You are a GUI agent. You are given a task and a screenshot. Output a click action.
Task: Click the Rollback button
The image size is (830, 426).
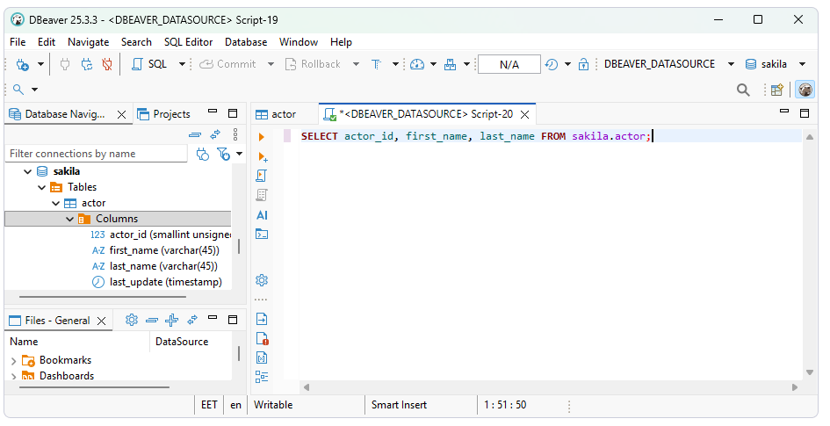[x=313, y=65]
